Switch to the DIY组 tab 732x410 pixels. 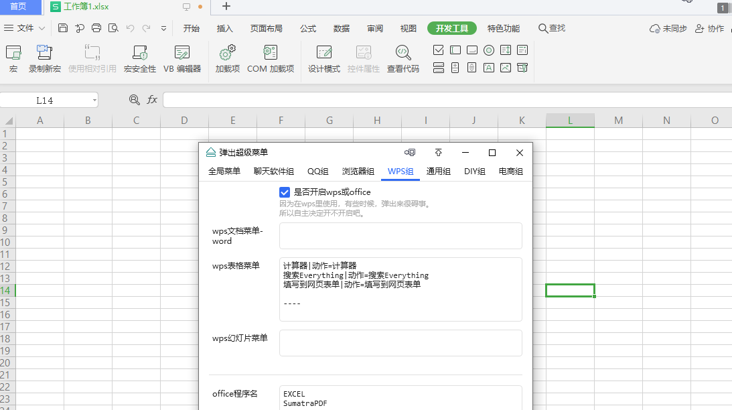point(475,172)
